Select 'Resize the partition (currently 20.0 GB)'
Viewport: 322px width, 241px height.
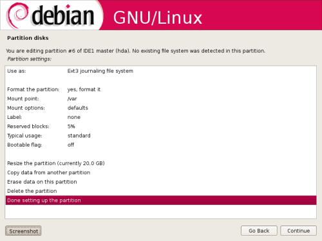161,163
